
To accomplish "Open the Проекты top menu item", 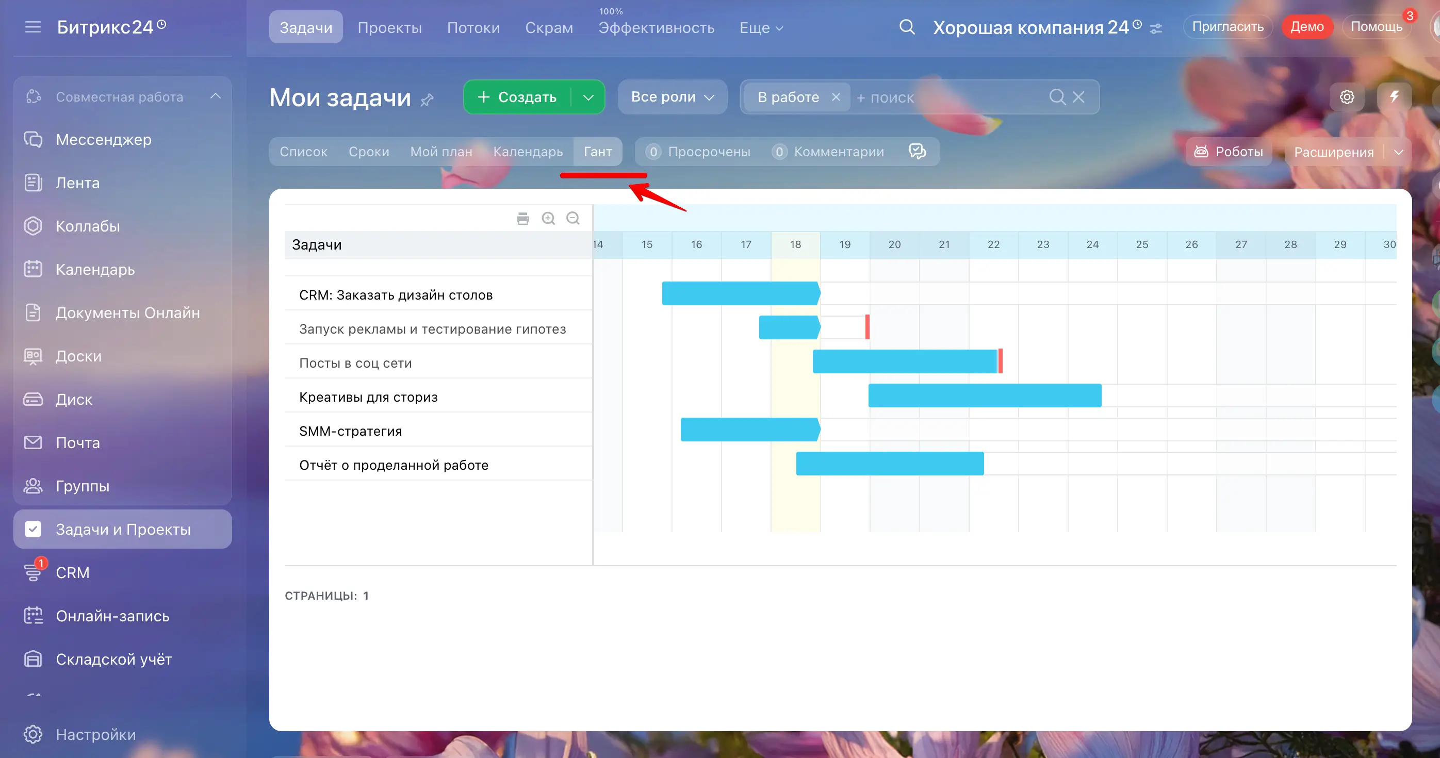I will 389,27.
